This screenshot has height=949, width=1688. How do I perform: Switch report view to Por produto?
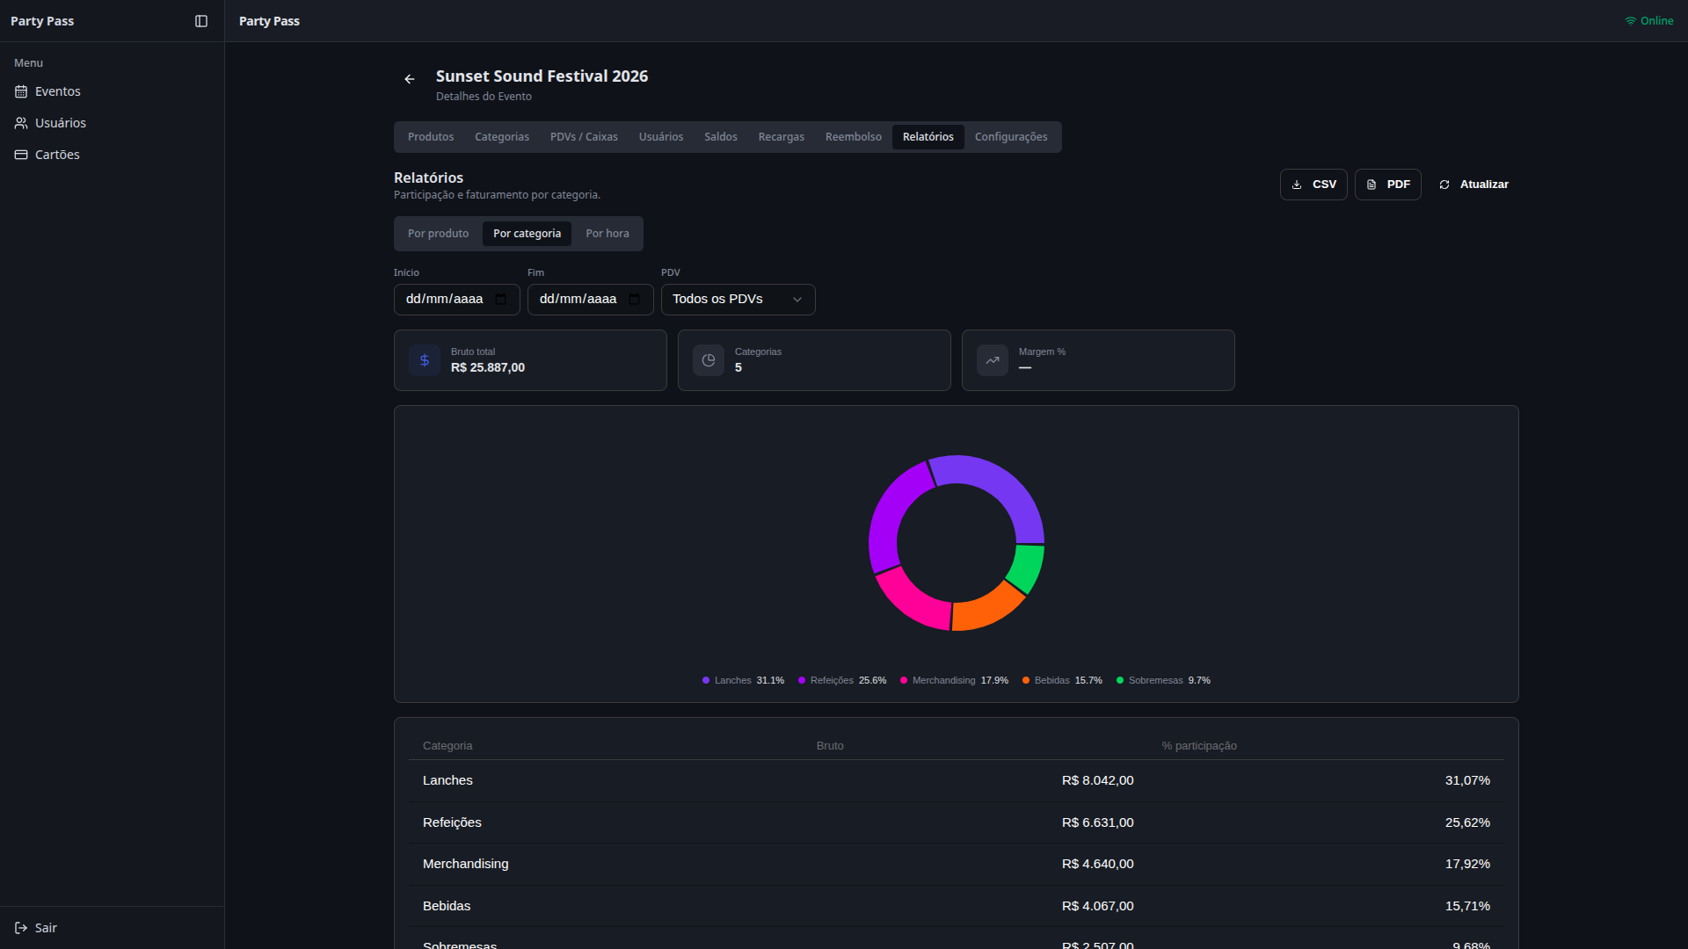438,234
